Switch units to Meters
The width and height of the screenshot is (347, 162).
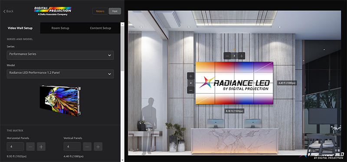point(100,11)
